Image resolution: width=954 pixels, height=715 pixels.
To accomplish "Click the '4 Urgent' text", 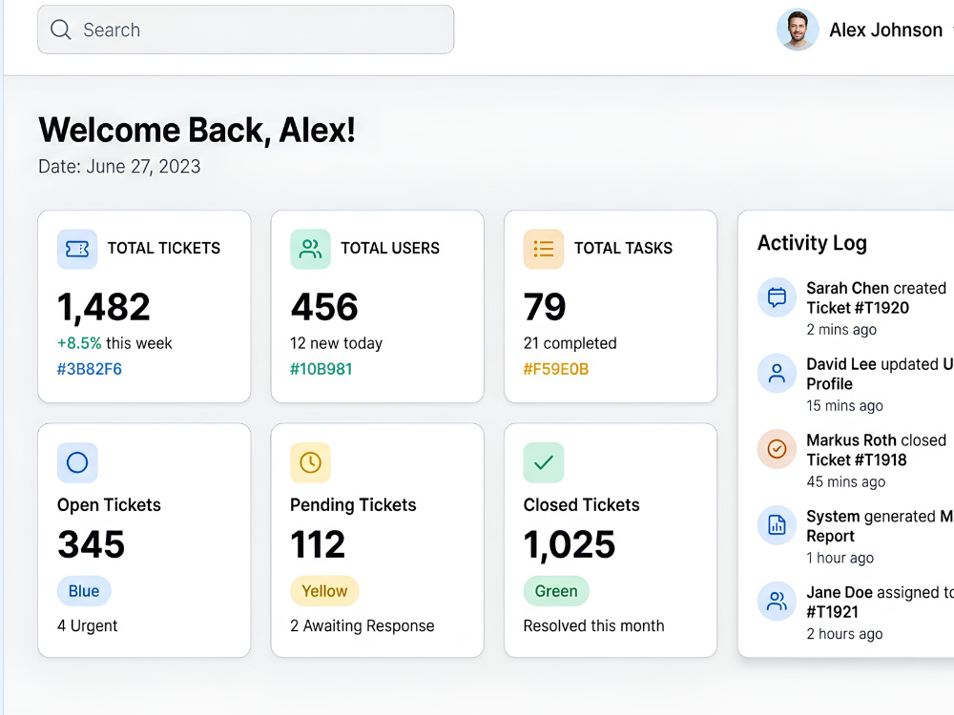I will [x=87, y=625].
